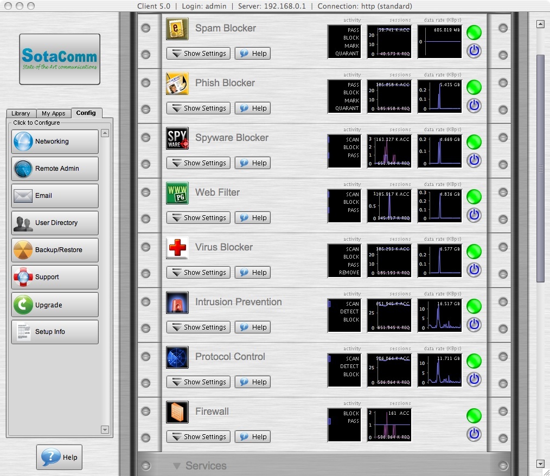Screen dimensions: 550x476
Task: Click the Spyware Blocker SPY WARE icon
Action: coord(177,138)
